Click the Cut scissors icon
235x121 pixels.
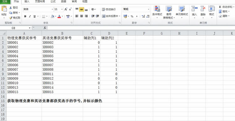point(11,8)
